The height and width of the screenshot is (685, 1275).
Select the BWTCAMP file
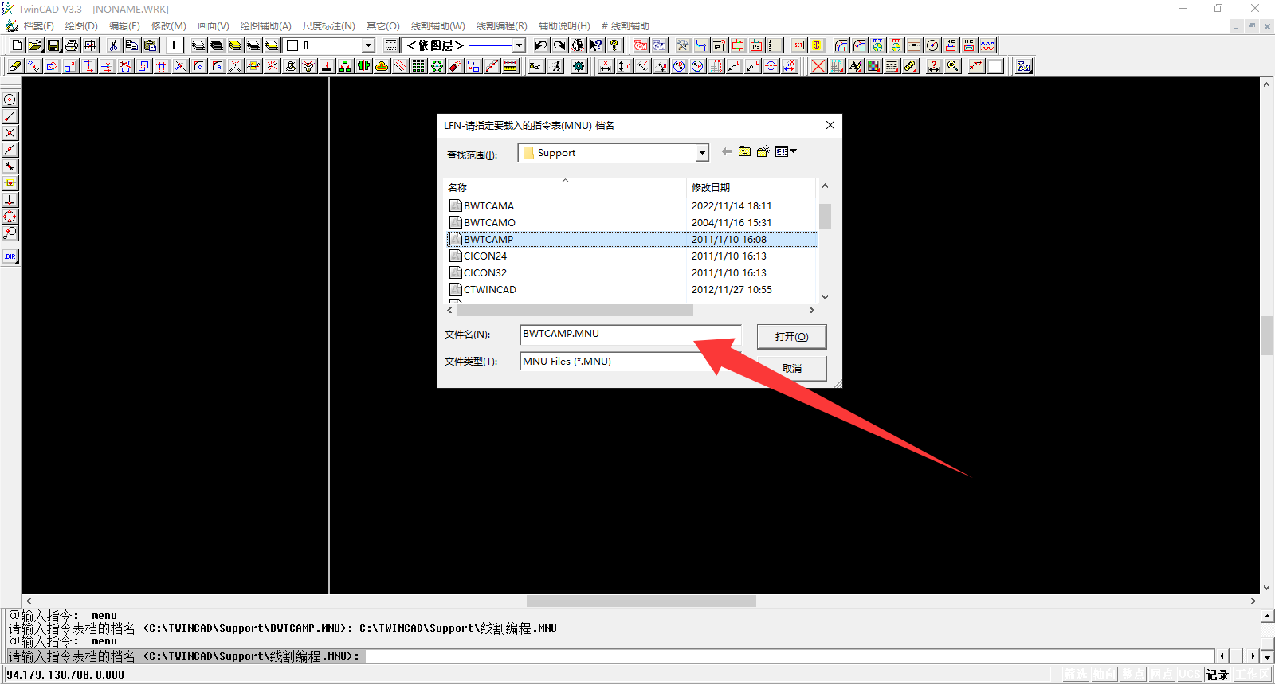click(488, 239)
